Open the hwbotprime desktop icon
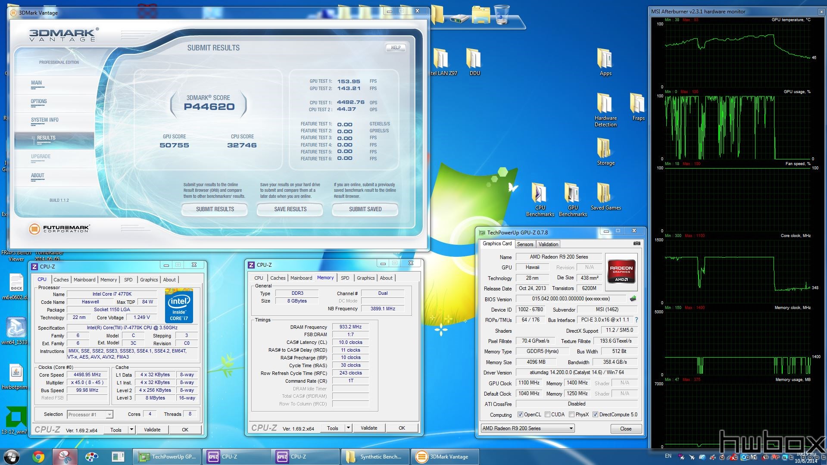This screenshot has height=465, width=827. pos(15,376)
